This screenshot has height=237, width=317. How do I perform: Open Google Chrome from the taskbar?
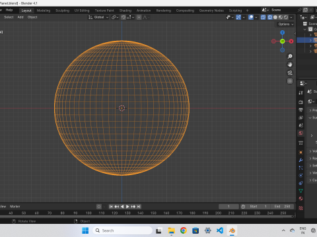pos(184,230)
